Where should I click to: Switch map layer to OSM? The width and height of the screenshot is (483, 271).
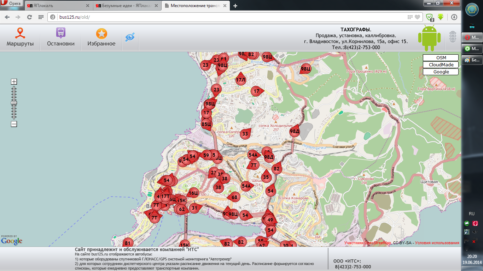point(441,58)
